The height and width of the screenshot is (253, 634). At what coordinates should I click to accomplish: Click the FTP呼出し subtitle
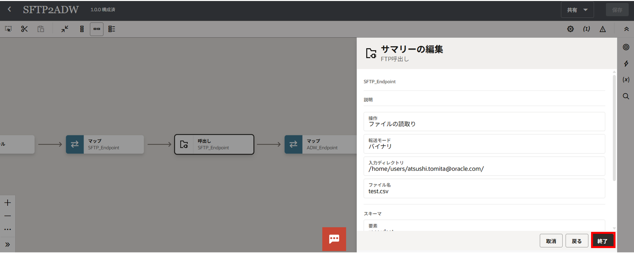coord(394,59)
